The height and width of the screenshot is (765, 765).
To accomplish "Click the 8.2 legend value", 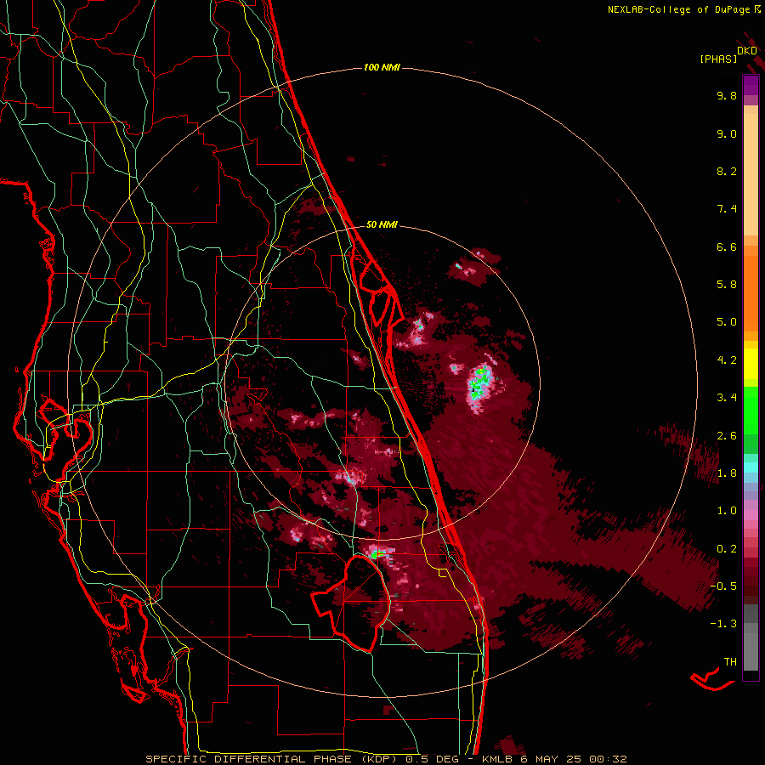I will coord(727,171).
